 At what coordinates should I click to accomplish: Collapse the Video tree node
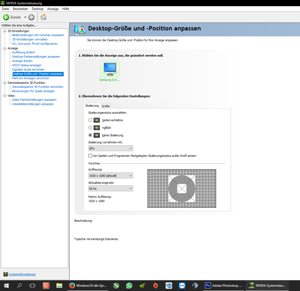click(x=5, y=96)
